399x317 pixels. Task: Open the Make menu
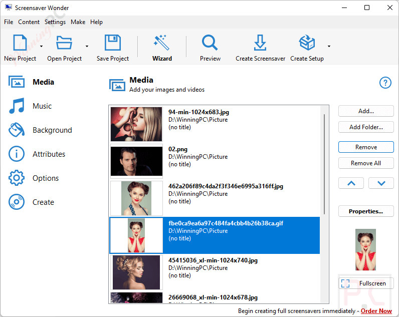pyautogui.click(x=78, y=22)
